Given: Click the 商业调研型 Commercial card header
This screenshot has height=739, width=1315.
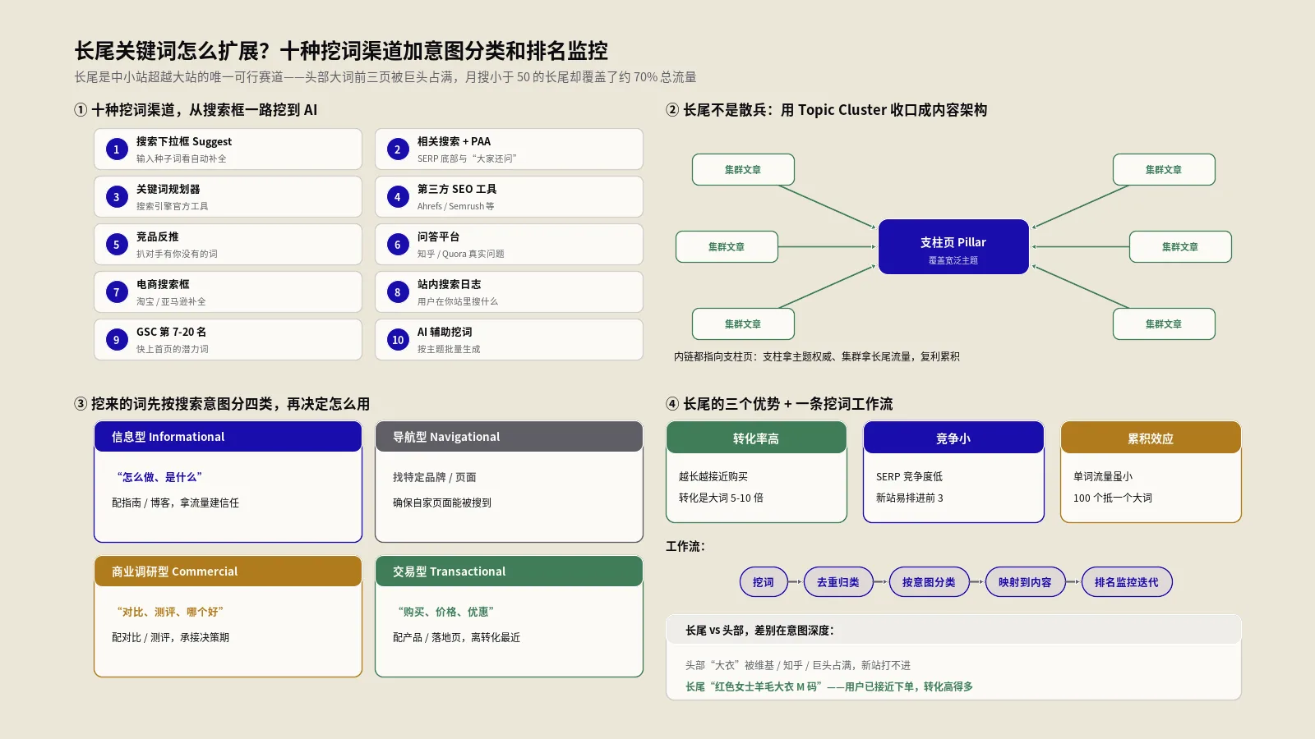Looking at the screenshot, I should coord(228,571).
